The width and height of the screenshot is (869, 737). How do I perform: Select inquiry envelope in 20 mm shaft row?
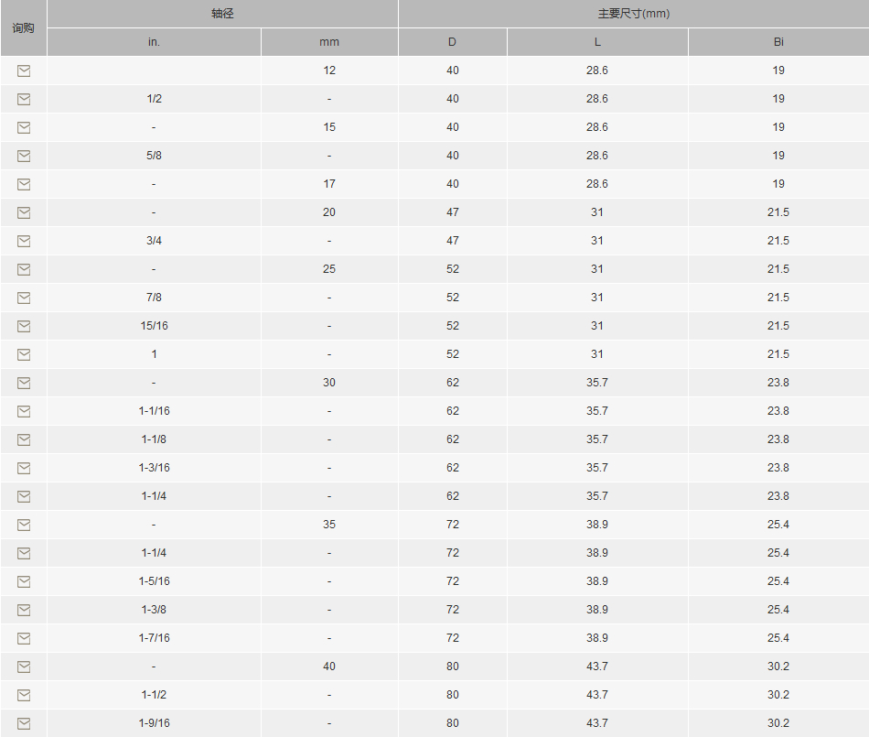click(24, 212)
